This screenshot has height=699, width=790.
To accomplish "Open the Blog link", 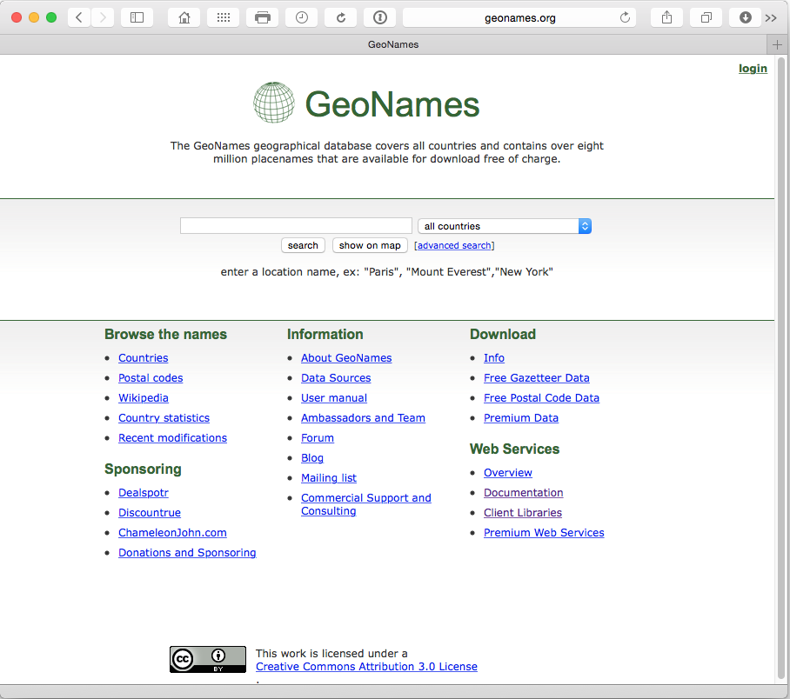I will 312,458.
